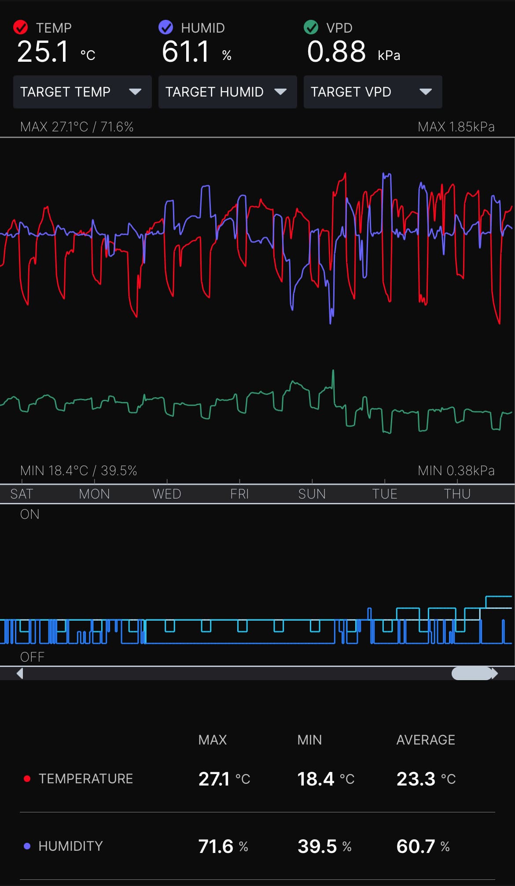
Task: Toggle the HUMID series checkbox
Action: pyautogui.click(x=166, y=27)
